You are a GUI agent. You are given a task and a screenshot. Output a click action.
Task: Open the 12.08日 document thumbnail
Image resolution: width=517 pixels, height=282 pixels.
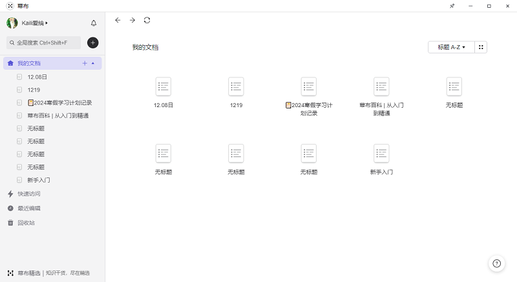coord(164,87)
